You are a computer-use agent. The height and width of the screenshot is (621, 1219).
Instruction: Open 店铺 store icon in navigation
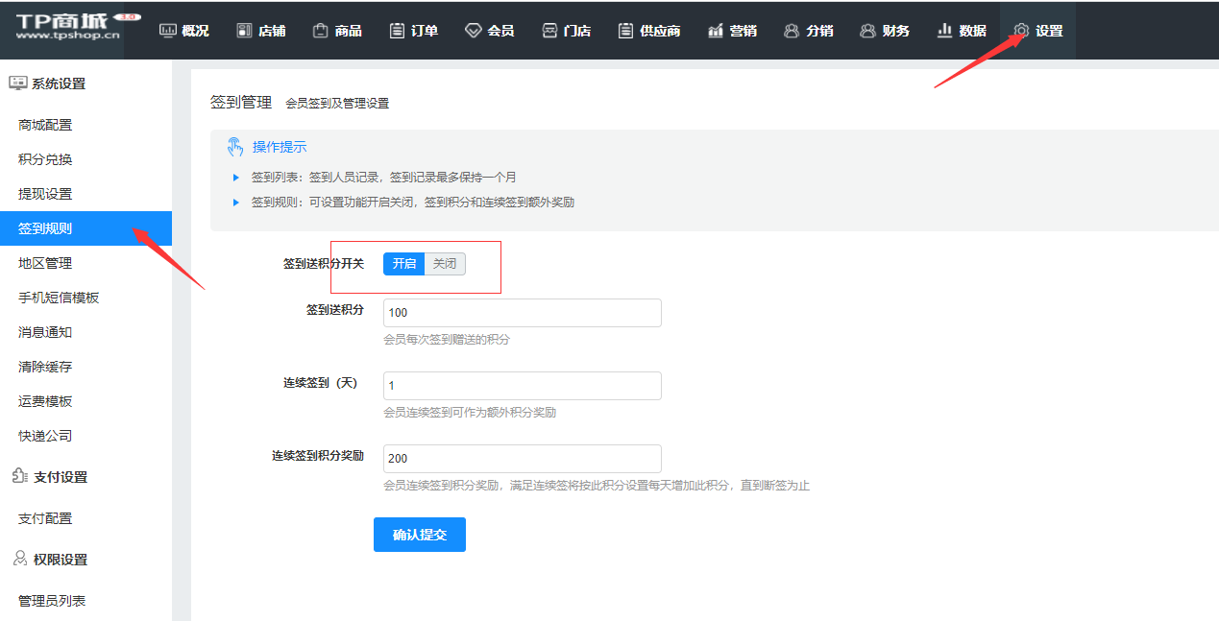coord(244,31)
